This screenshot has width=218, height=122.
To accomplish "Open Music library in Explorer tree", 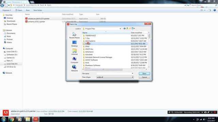I will pos(9,36).
